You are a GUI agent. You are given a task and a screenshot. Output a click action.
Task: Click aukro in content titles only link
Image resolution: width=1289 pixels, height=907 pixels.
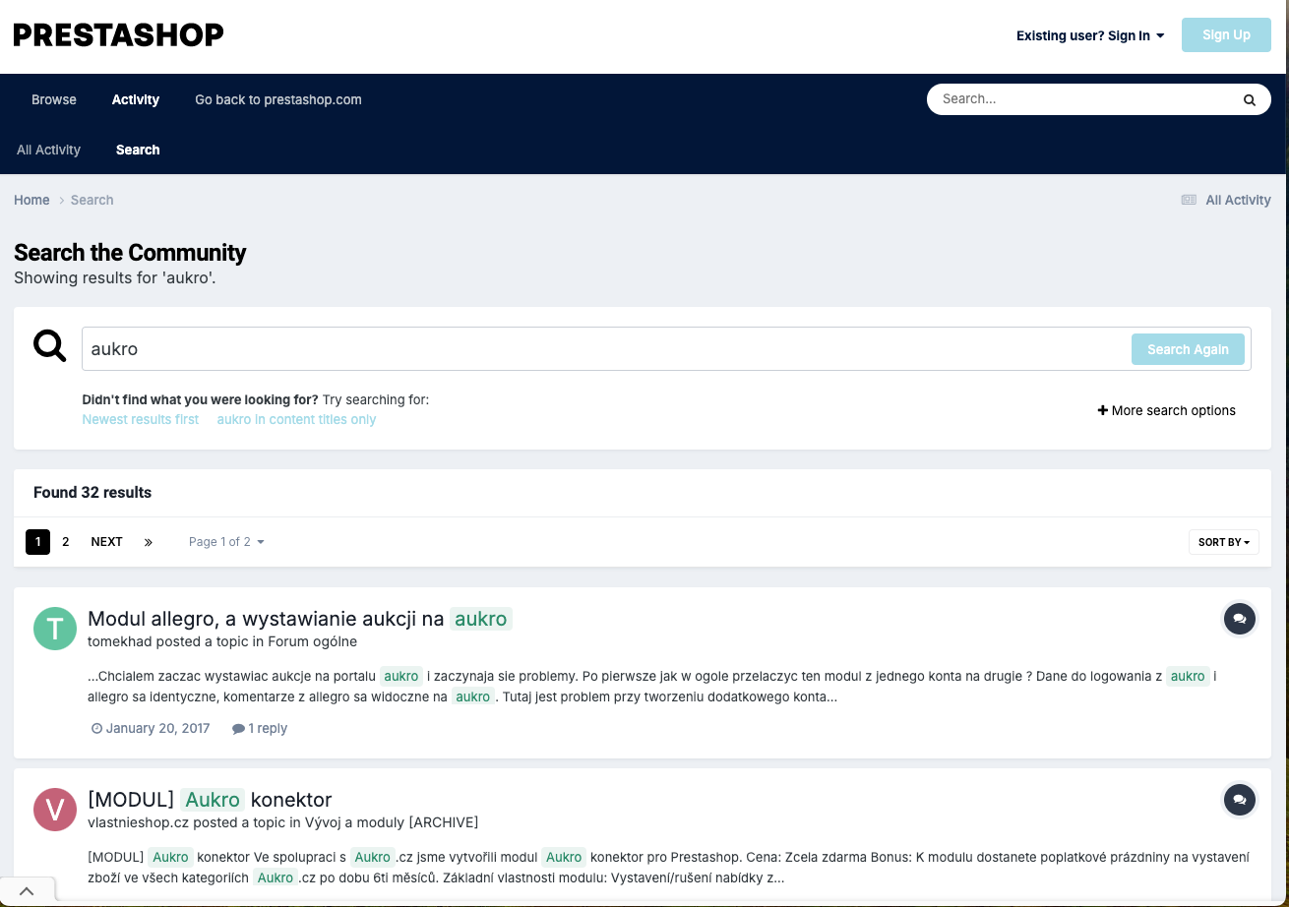[x=296, y=419]
